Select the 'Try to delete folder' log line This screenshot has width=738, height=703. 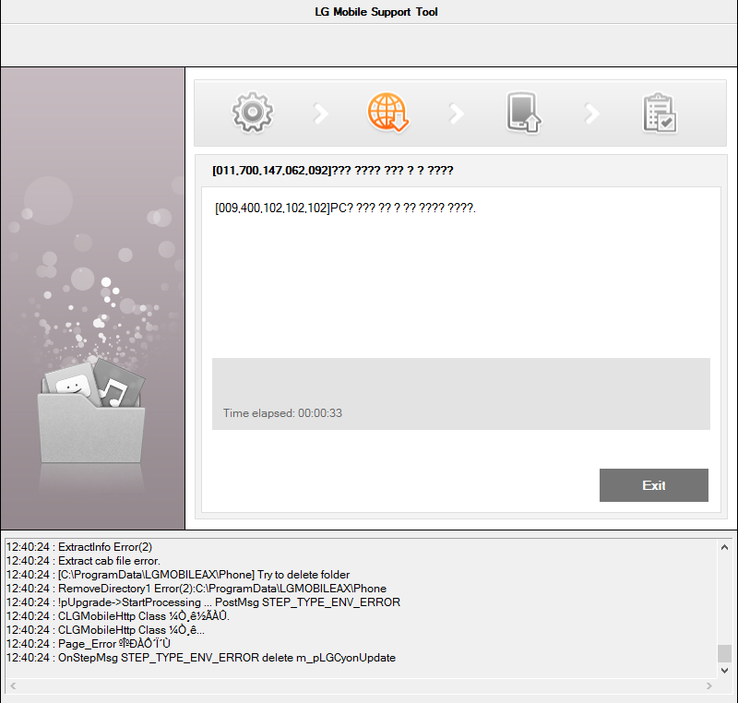coord(178,575)
